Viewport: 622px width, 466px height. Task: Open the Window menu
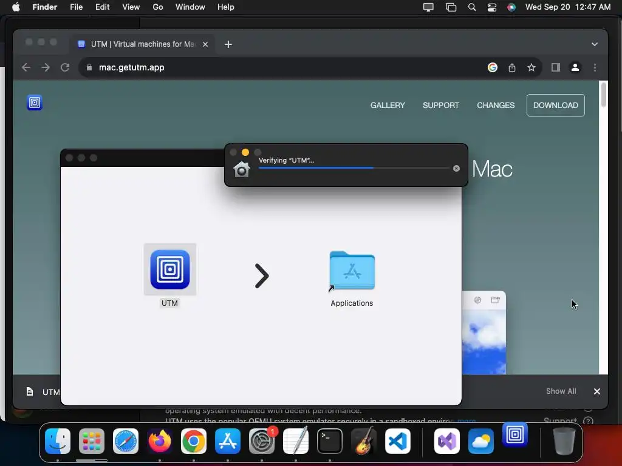(190, 7)
